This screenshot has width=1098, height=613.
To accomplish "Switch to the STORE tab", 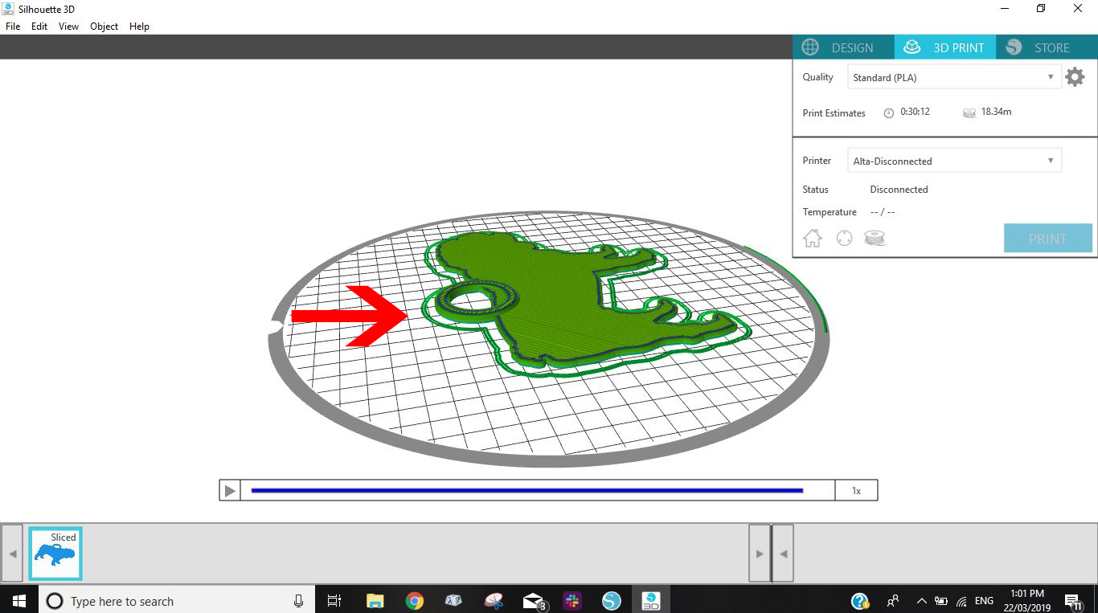I will (1047, 47).
